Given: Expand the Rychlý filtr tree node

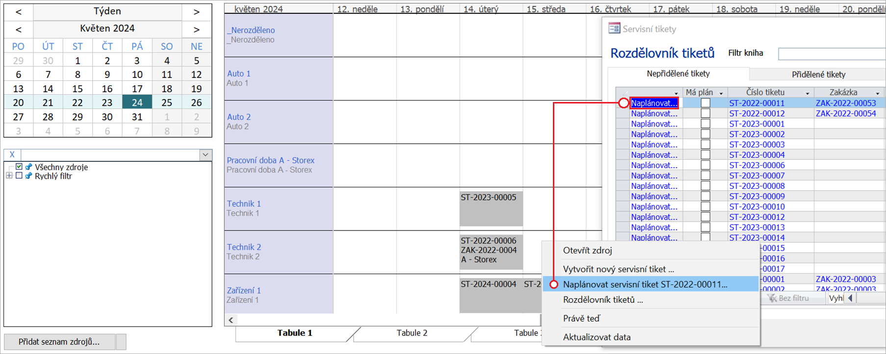Looking at the screenshot, I should (x=9, y=176).
